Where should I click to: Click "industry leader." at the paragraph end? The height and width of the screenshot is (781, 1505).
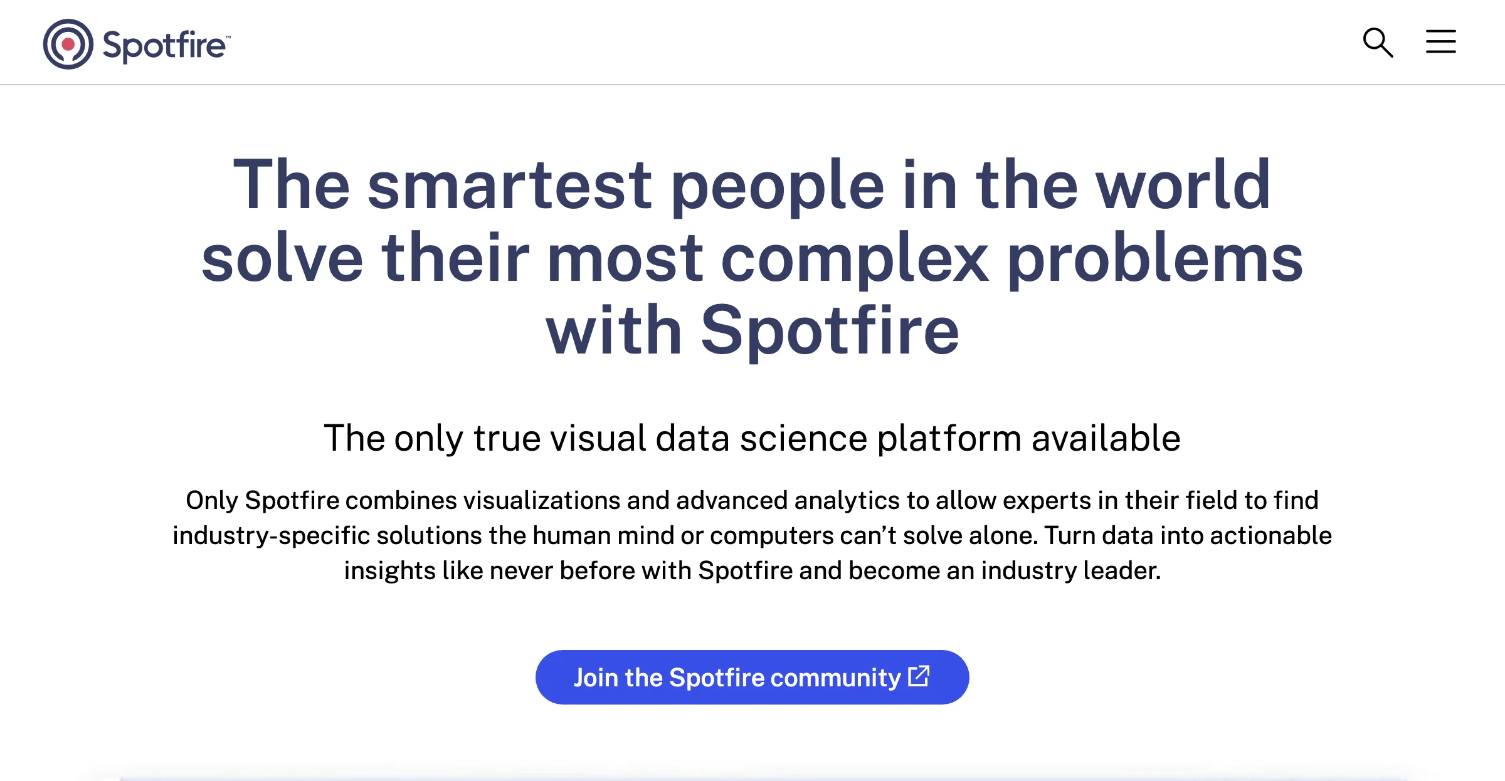click(x=1070, y=570)
